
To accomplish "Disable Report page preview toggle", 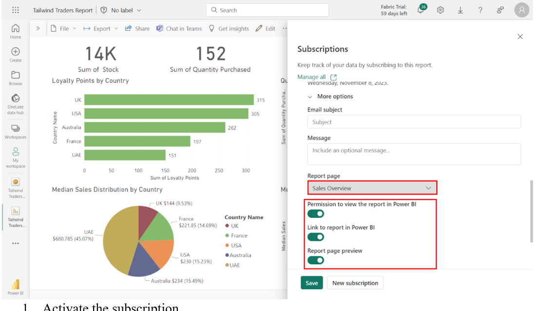I will [316, 260].
